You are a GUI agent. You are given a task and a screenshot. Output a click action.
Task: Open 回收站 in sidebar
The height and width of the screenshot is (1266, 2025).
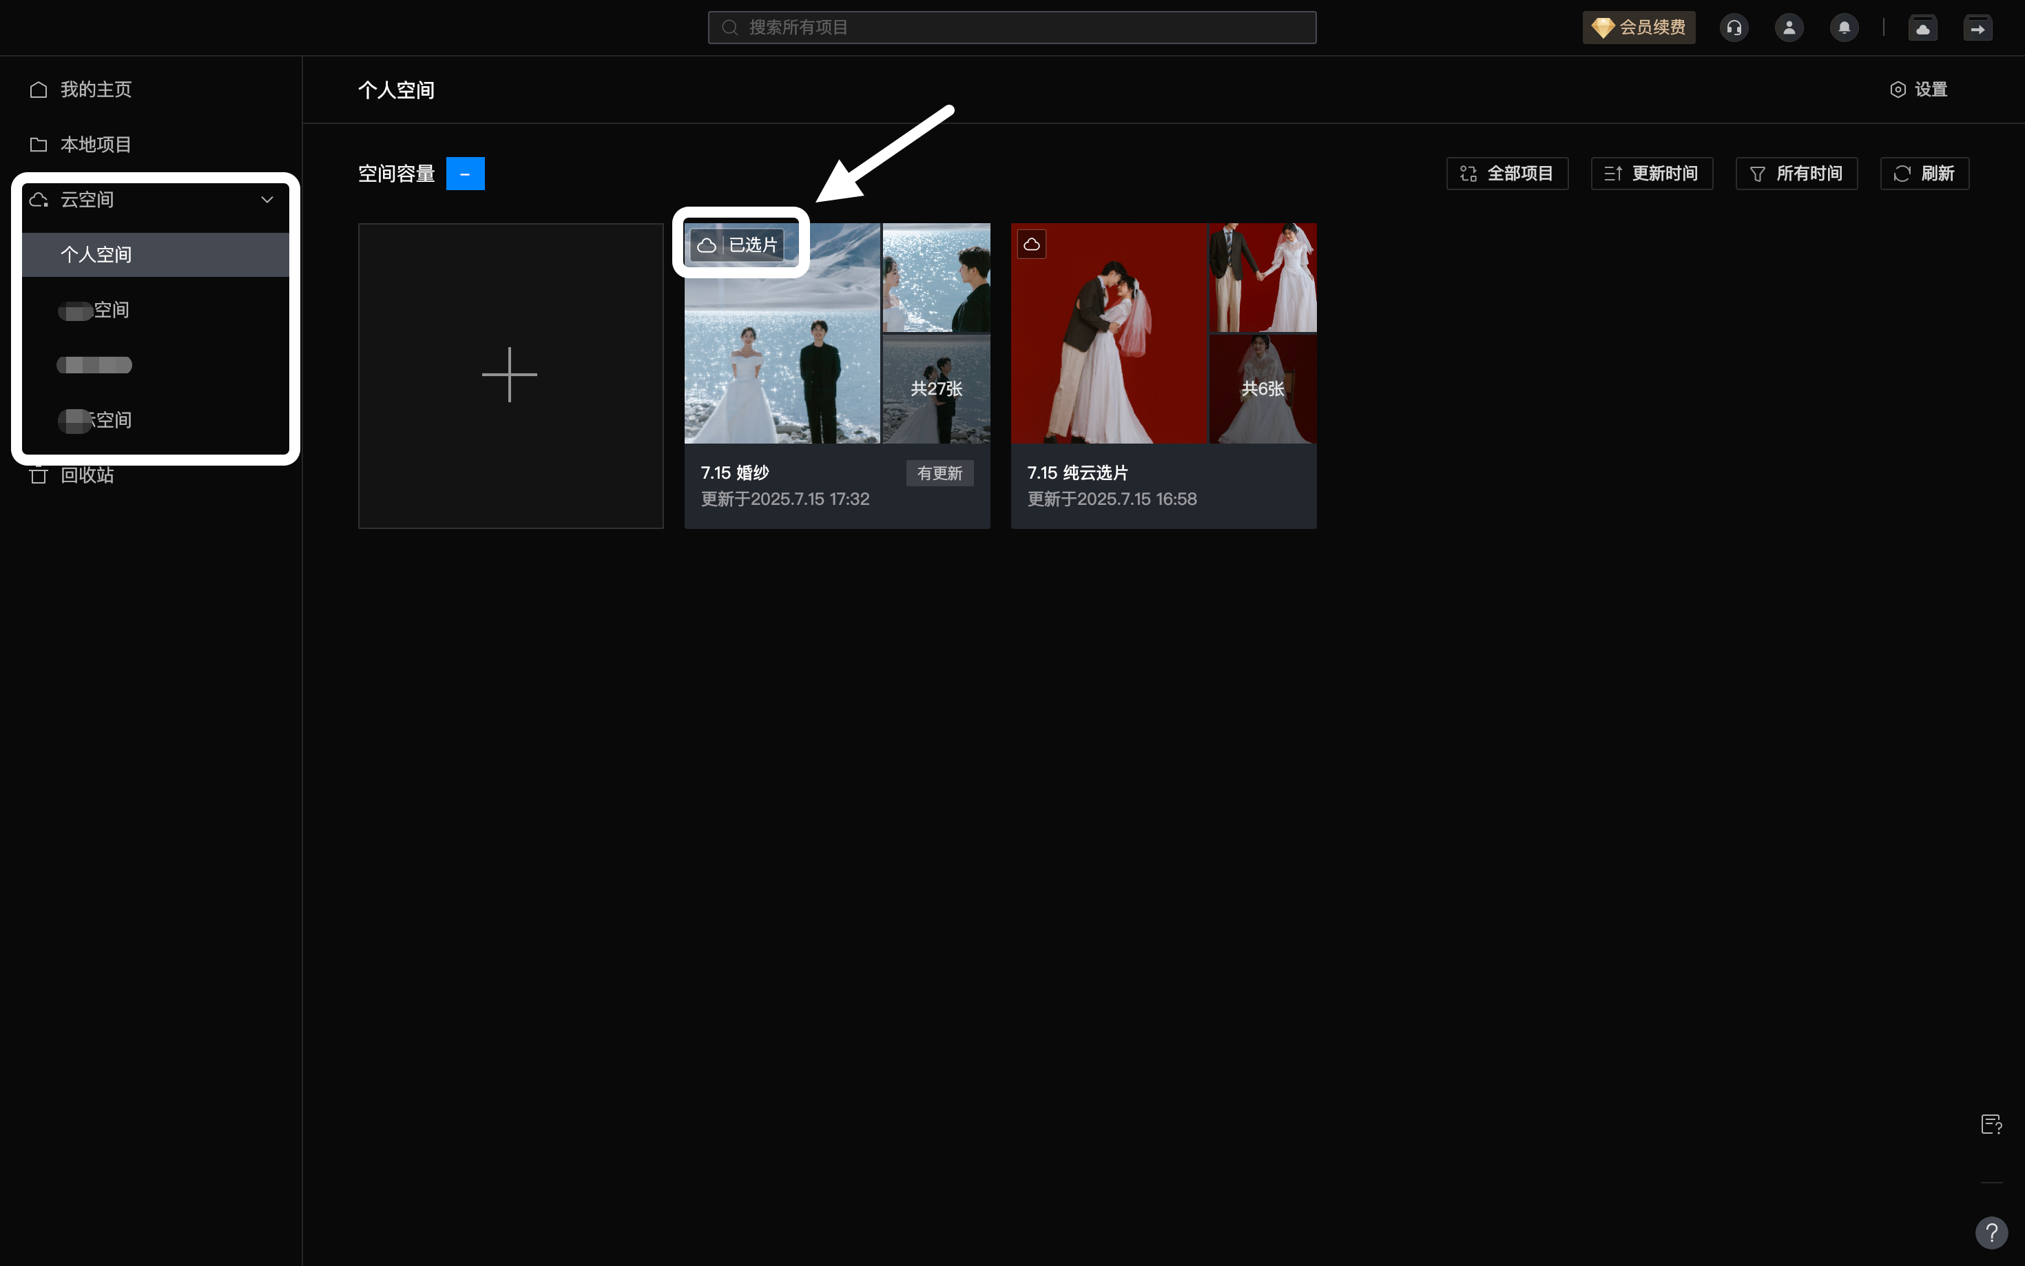pyautogui.click(x=87, y=475)
